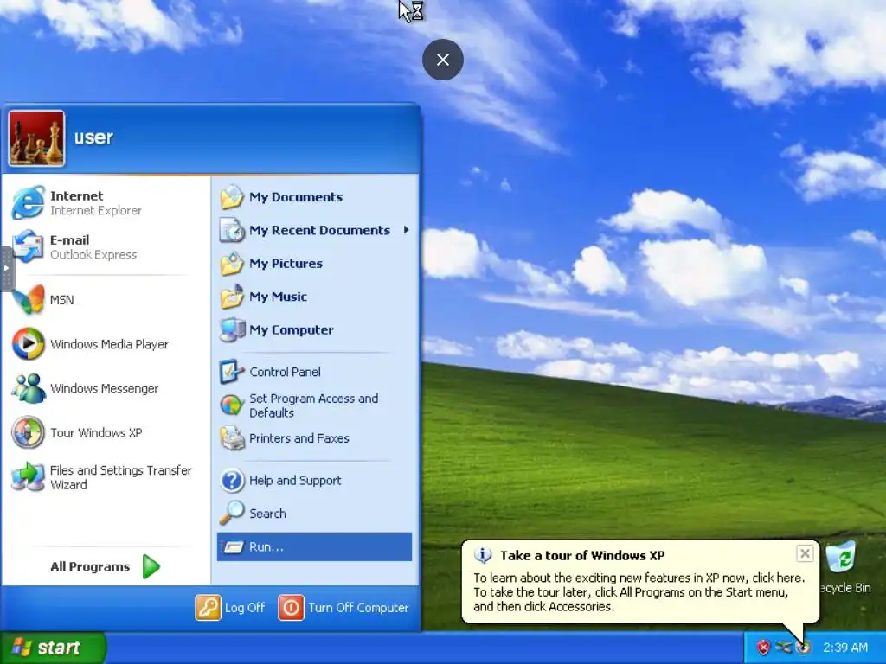Choose the Run... menu entry
This screenshot has height=664, width=886.
click(314, 546)
